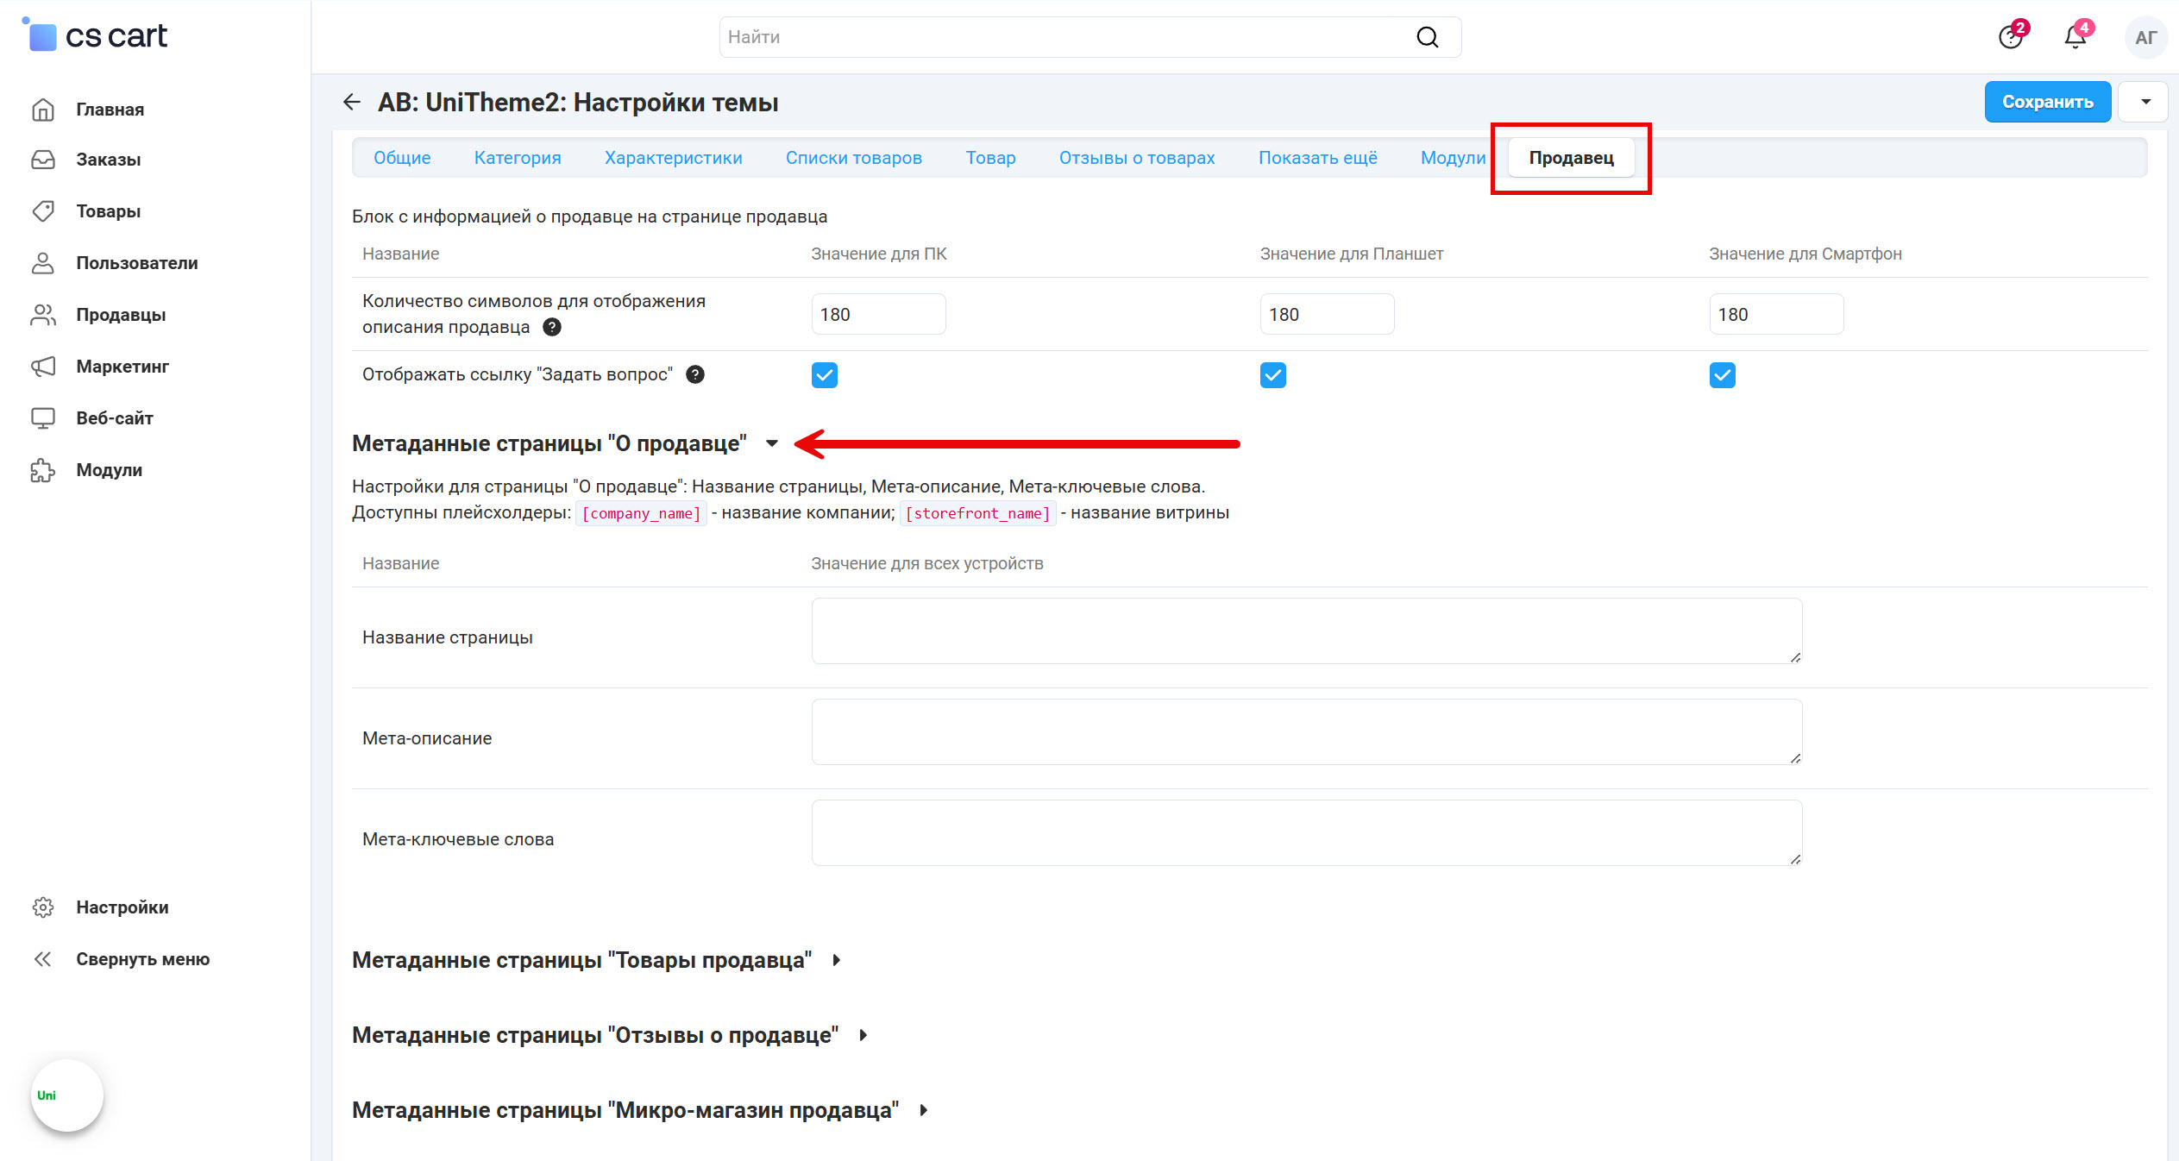Open Главная menu item

tap(110, 110)
